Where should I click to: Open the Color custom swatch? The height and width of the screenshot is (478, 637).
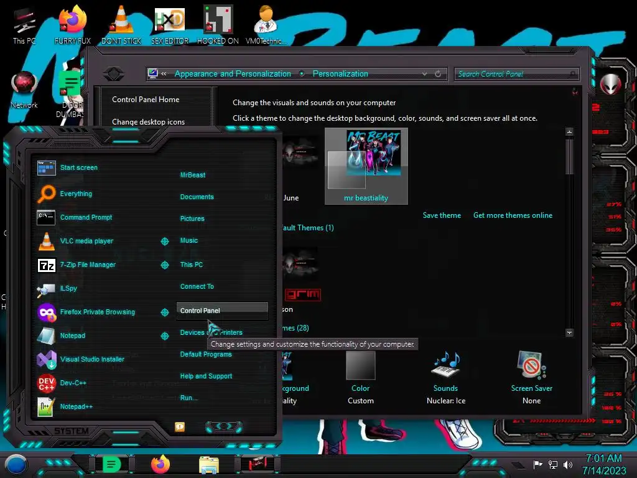click(361, 365)
